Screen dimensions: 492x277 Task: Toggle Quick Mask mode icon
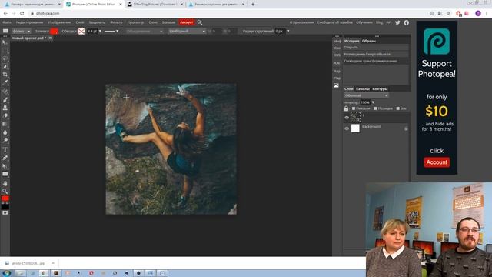(5, 213)
